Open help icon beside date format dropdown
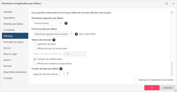 tap(76, 34)
